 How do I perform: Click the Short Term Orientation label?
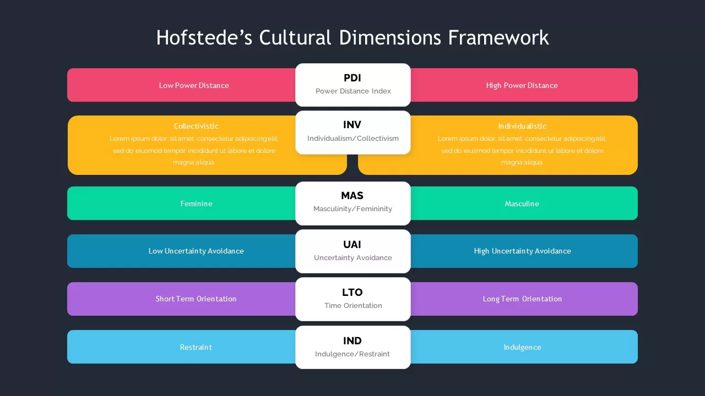pos(196,299)
